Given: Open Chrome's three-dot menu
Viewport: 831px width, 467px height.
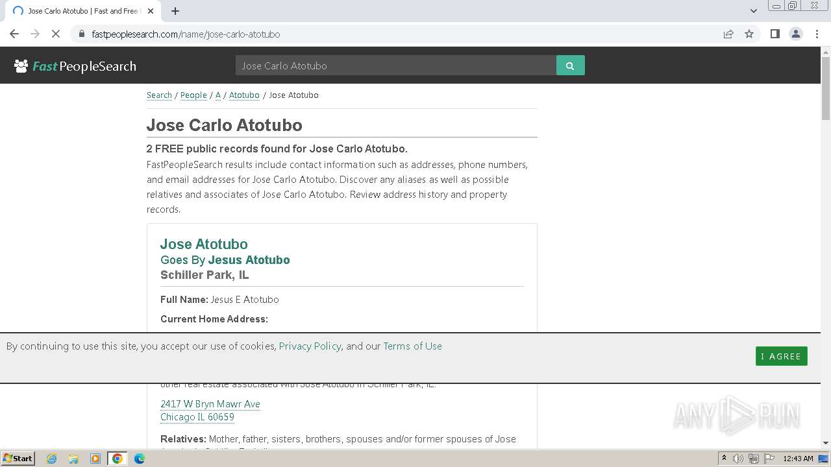Looking at the screenshot, I should (817, 34).
